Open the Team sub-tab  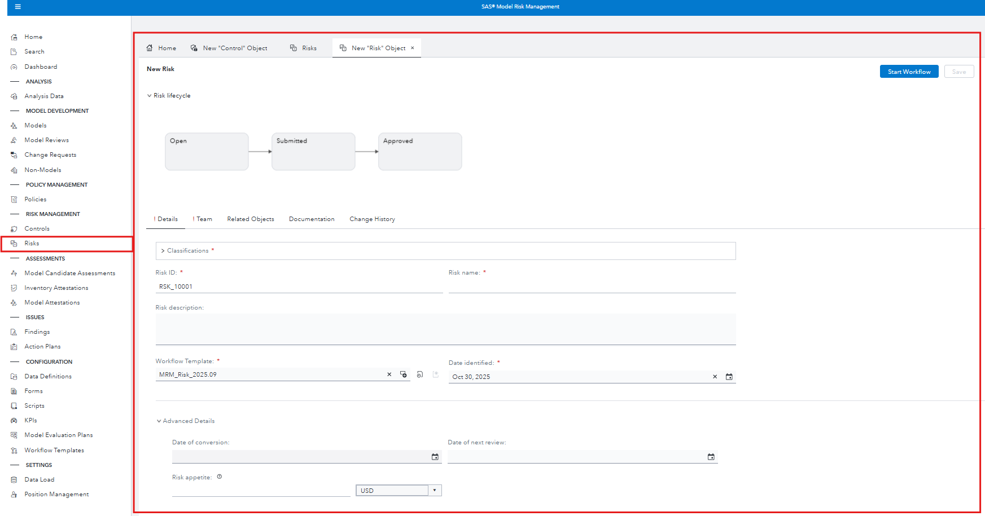pos(203,219)
